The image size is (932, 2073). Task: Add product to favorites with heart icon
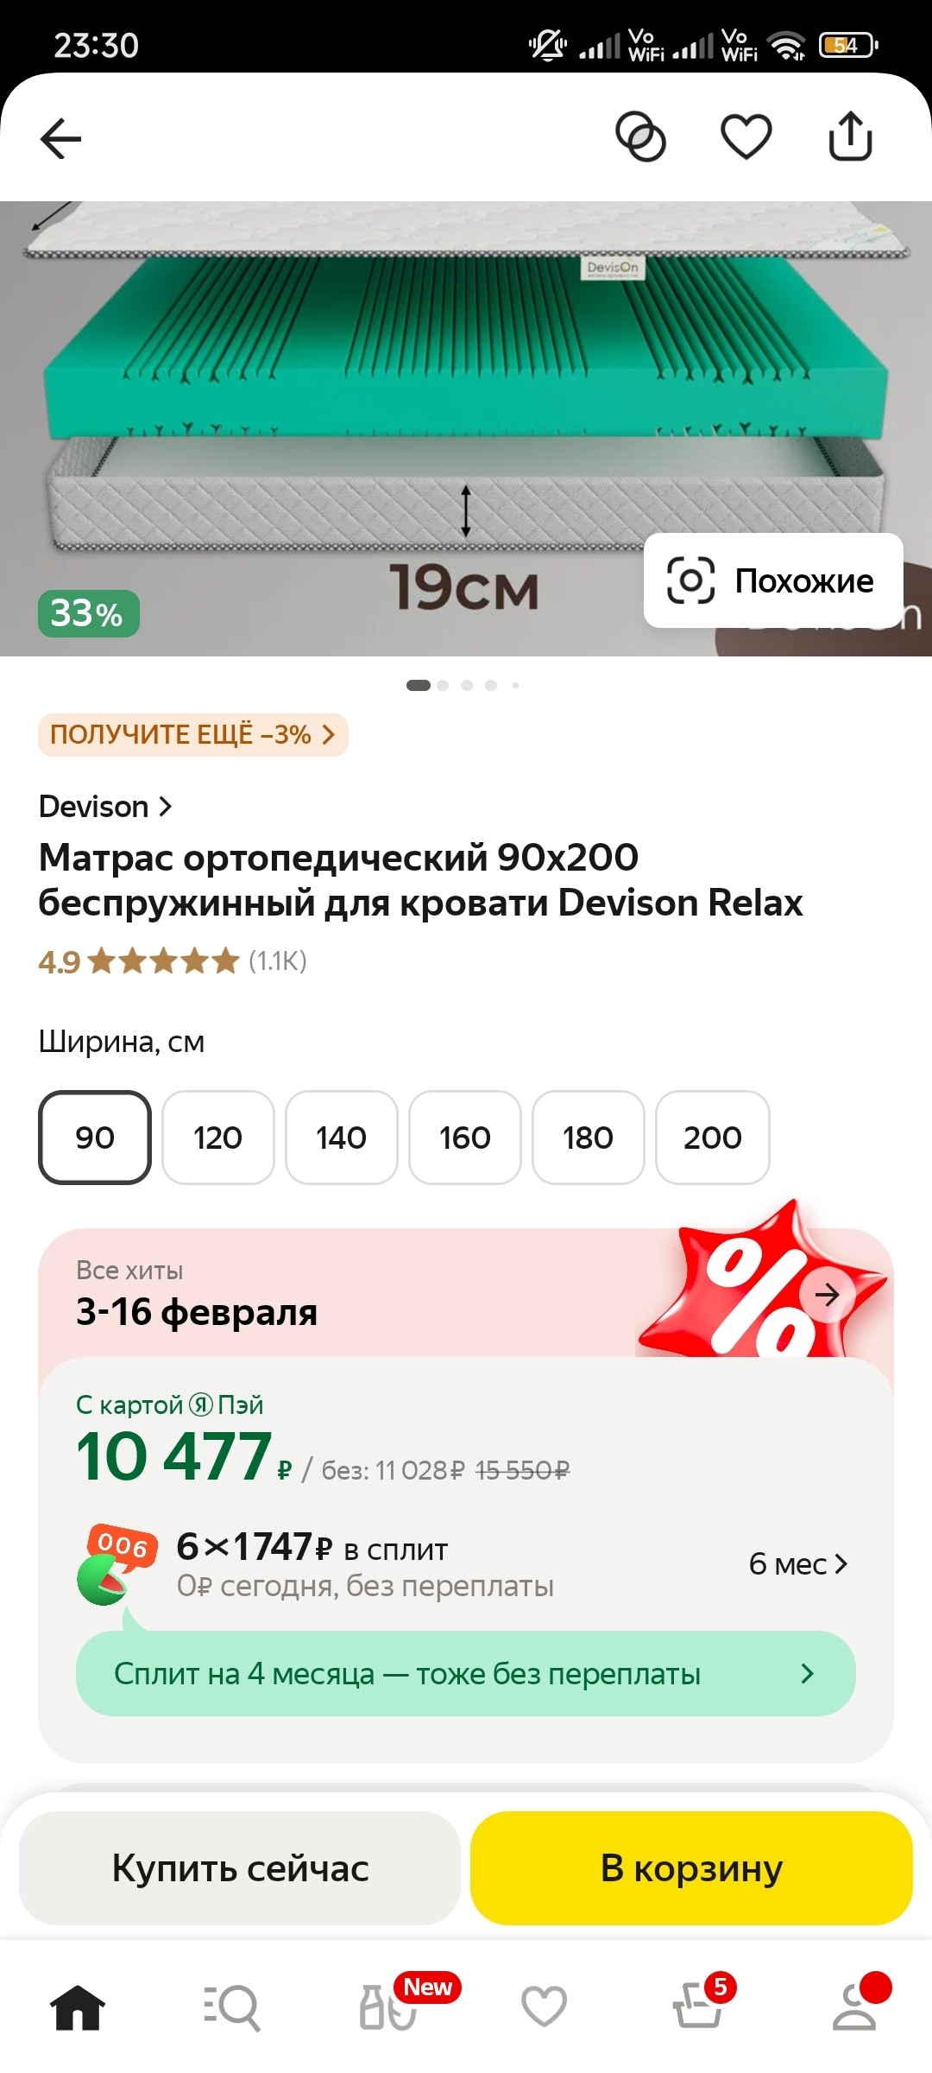[x=746, y=137]
